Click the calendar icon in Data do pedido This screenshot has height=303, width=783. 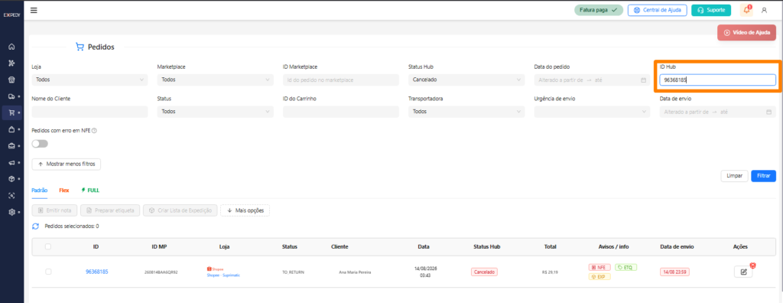click(643, 80)
